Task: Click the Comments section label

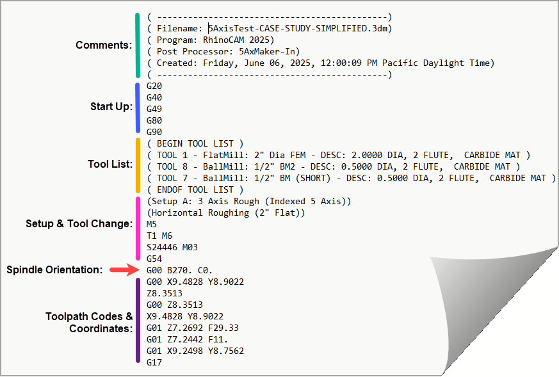Action: coord(103,45)
